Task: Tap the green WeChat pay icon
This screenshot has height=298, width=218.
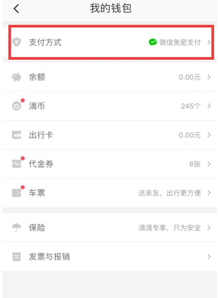Action: point(153,42)
